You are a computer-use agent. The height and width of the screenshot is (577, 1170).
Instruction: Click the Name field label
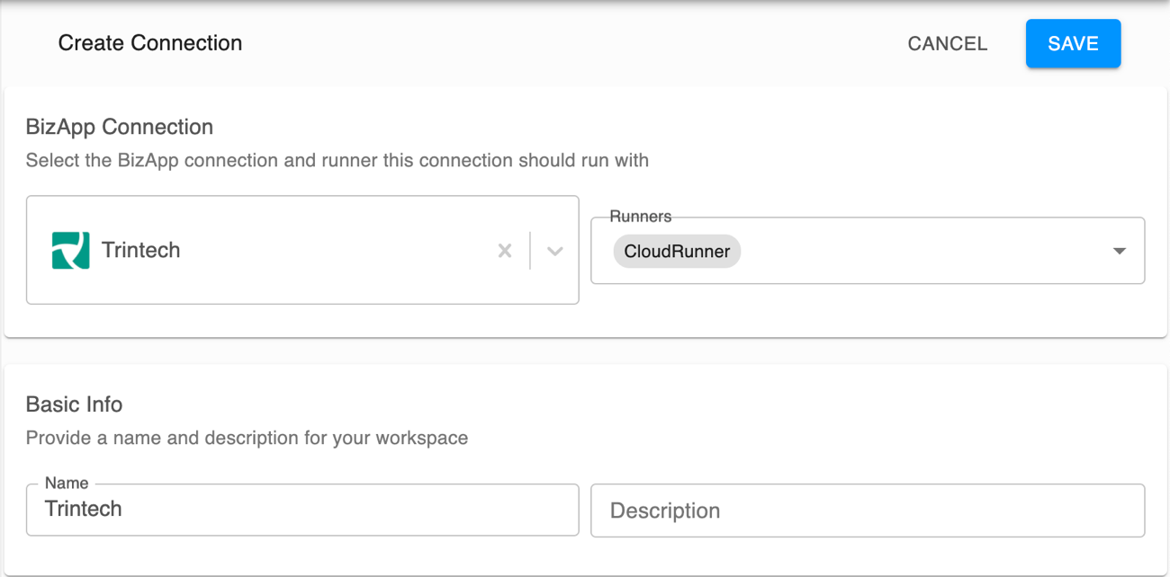(x=67, y=484)
